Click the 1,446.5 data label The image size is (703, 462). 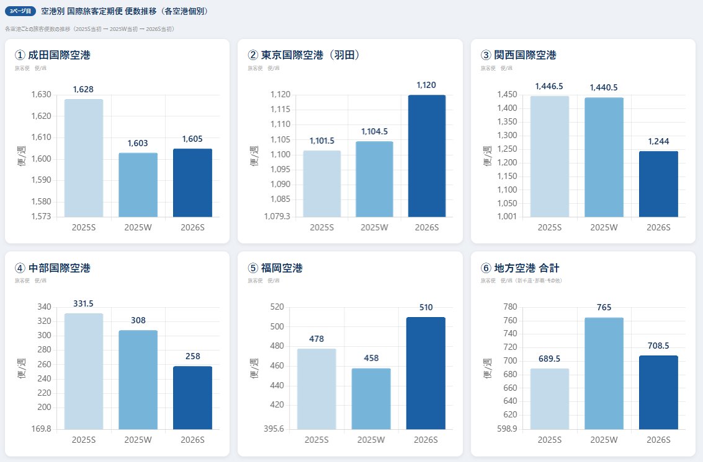click(549, 87)
